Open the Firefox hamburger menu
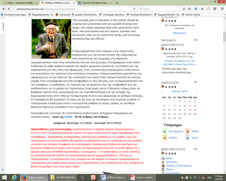226x181 pixels. [222, 9]
